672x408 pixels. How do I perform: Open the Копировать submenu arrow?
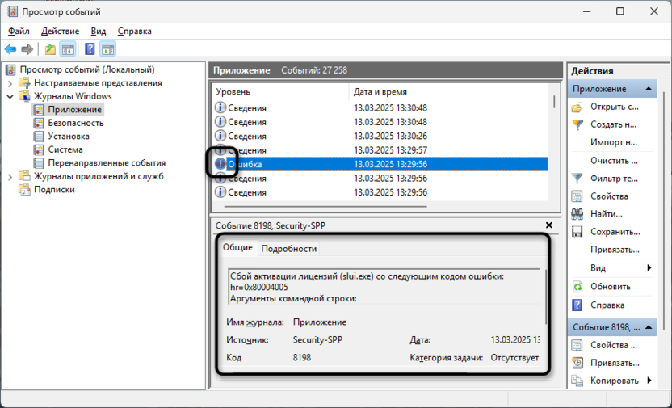tap(649, 381)
